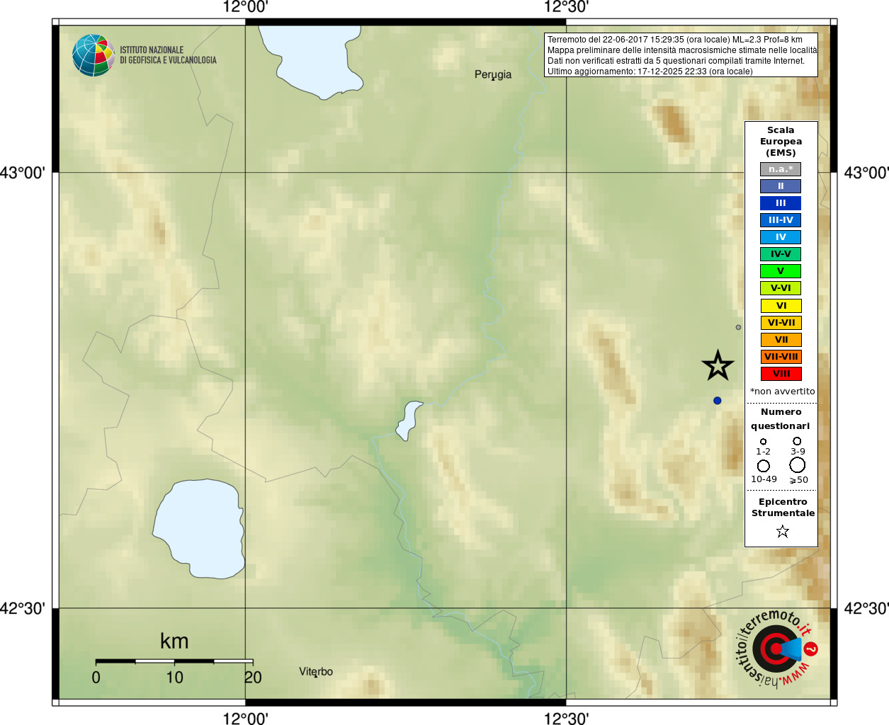Click the star symbol in the legend

[782, 531]
